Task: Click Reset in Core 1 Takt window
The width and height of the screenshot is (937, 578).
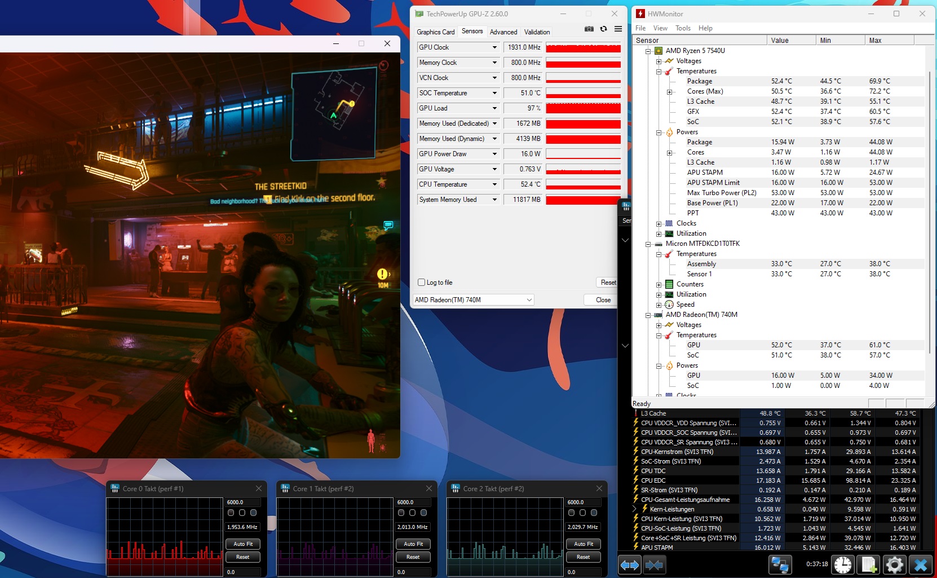Action: (413, 557)
